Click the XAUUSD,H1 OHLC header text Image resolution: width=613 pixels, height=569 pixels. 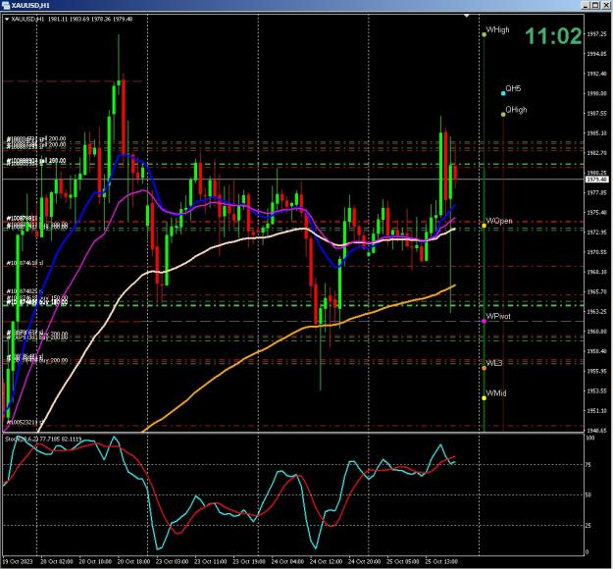pos(72,20)
